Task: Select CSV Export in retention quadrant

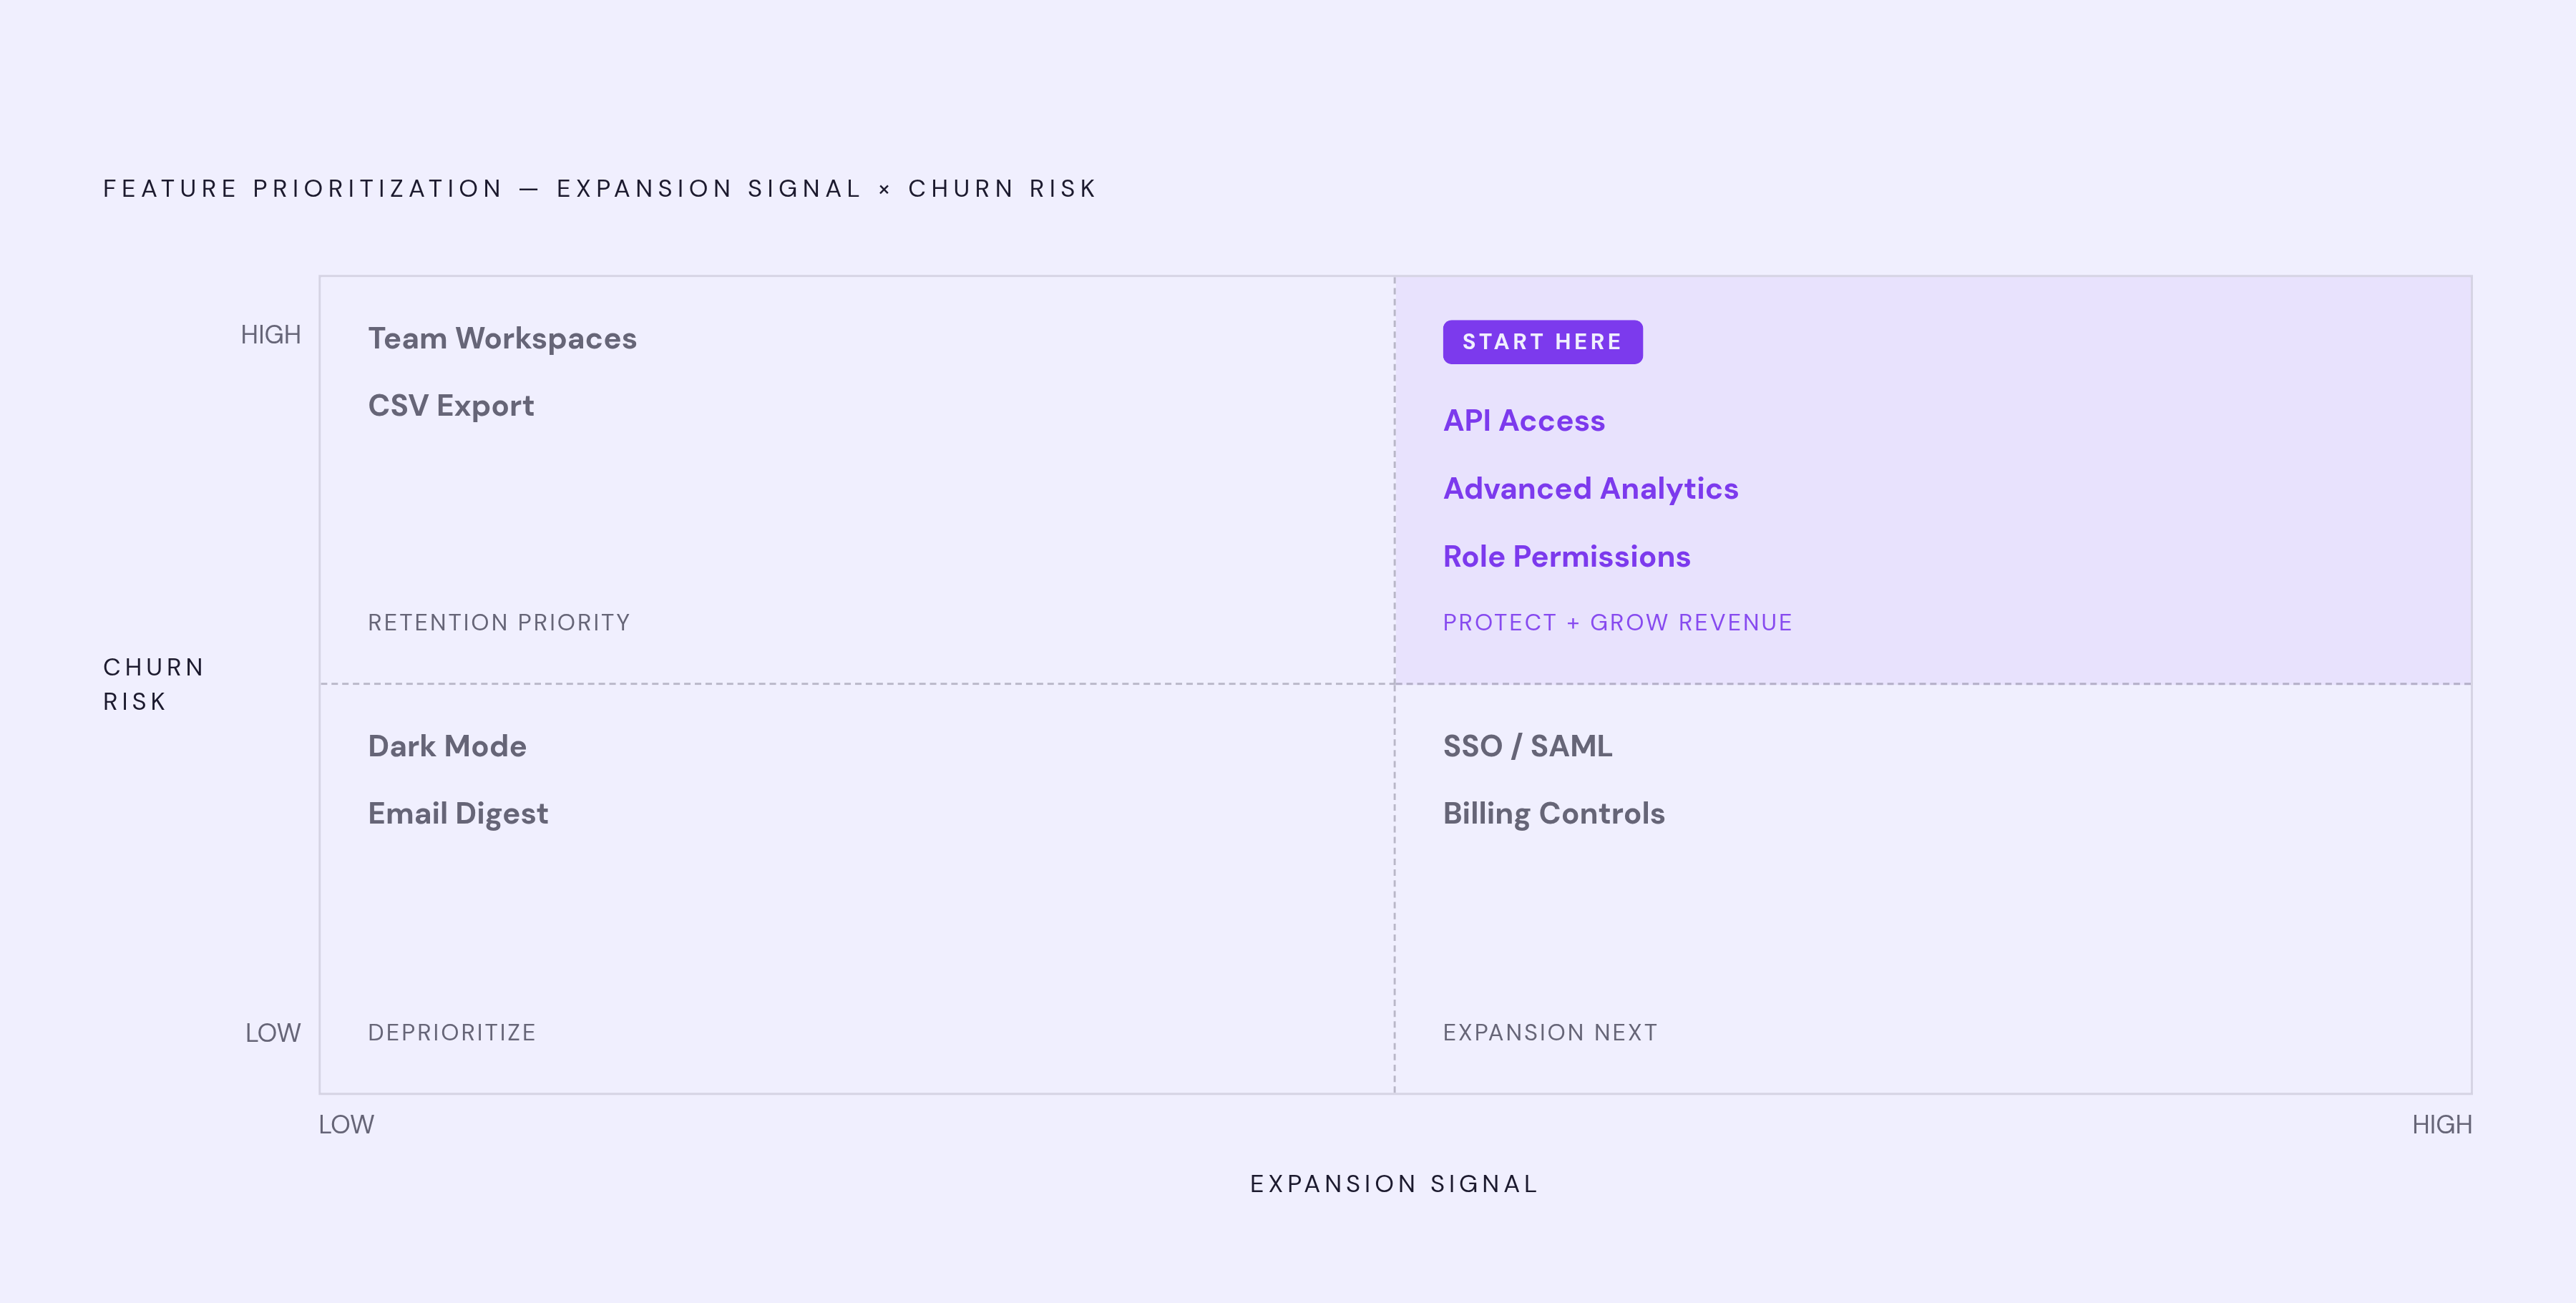Action: [x=451, y=406]
